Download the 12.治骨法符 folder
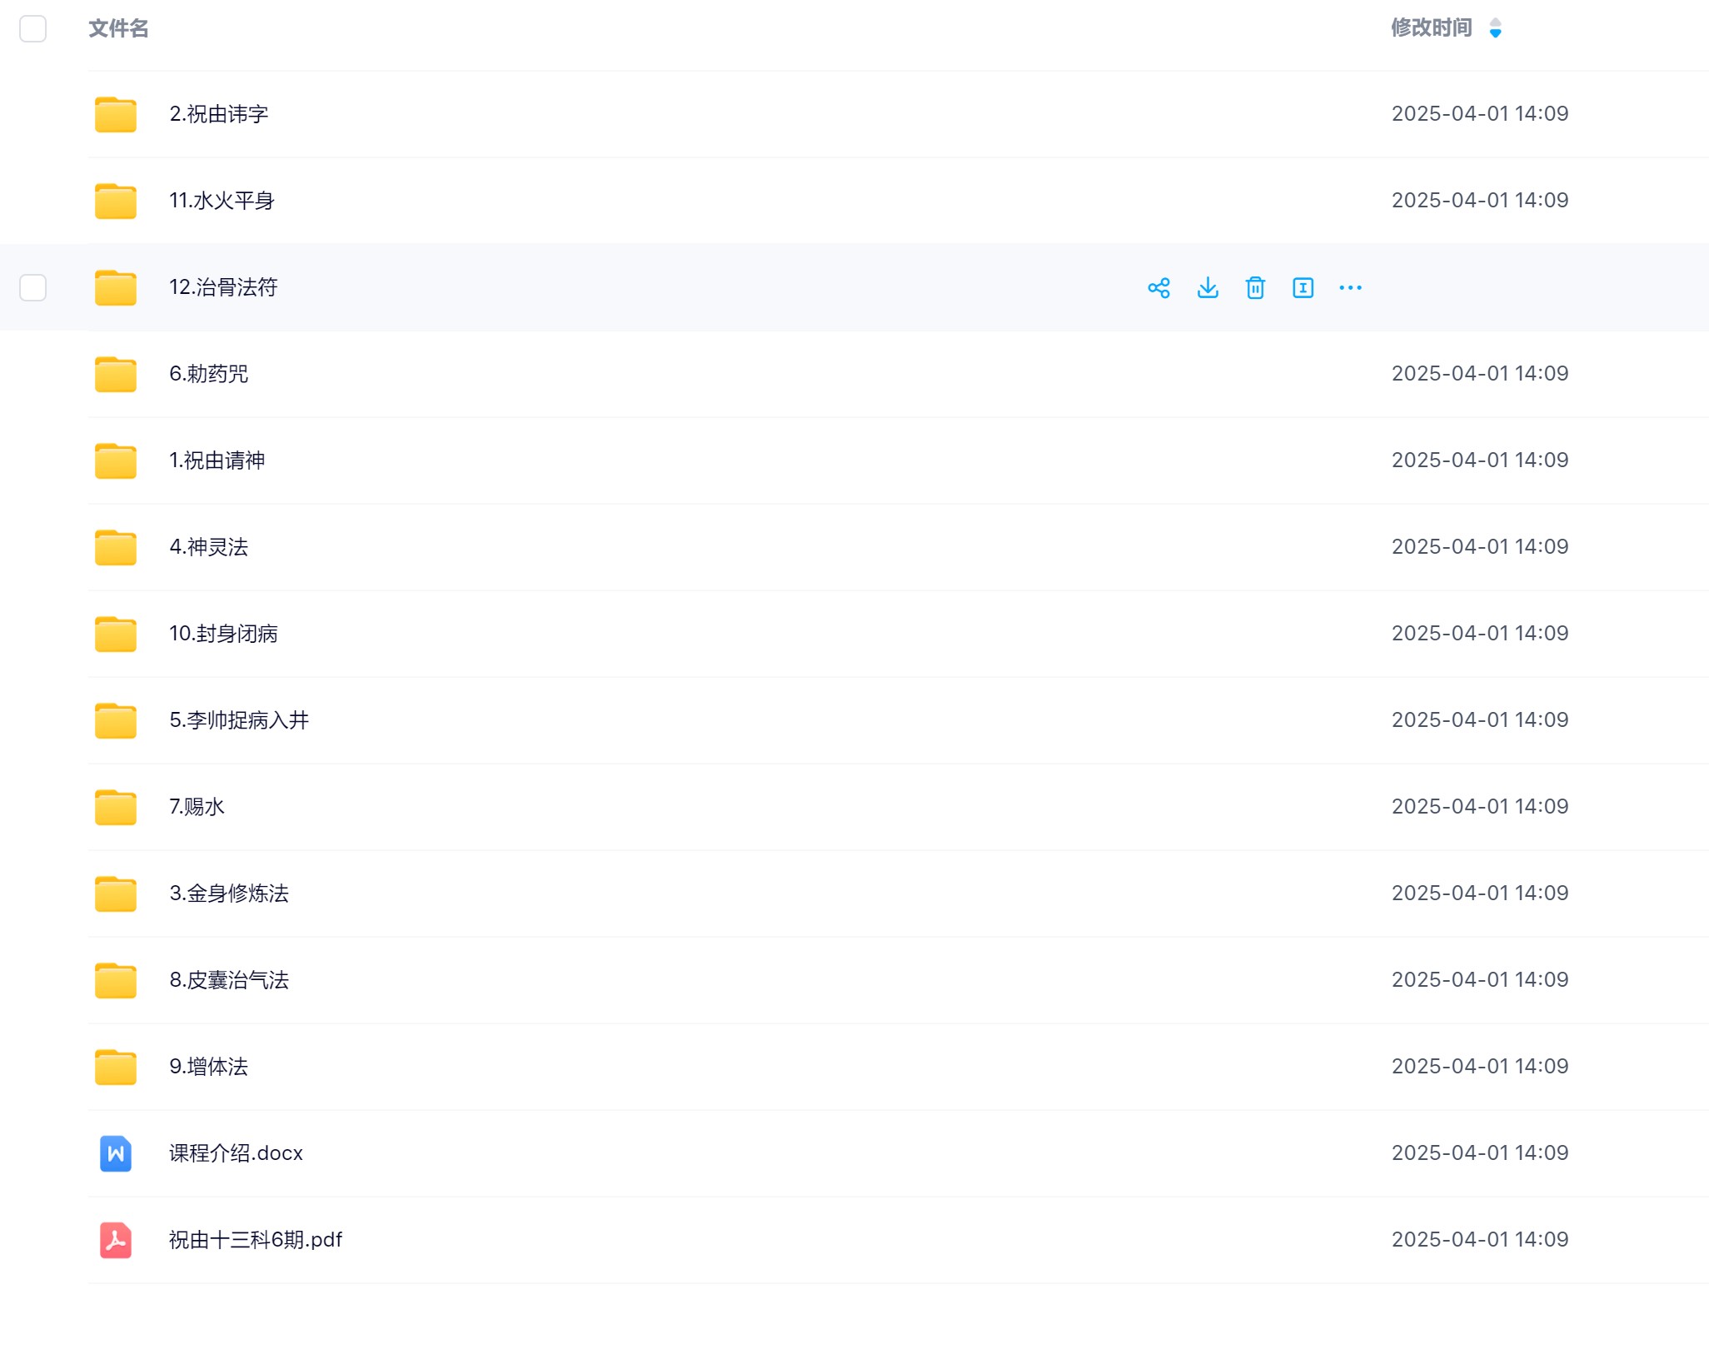 [1207, 288]
